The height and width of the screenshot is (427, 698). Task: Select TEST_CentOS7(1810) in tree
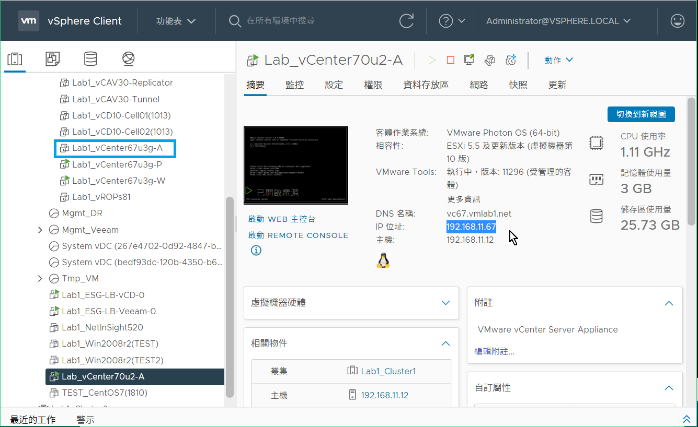[105, 393]
